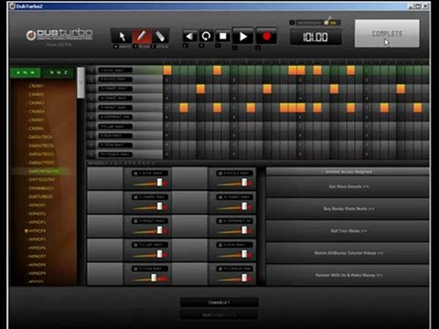Switch to the N to Z kits tab
This screenshot has width=439, height=329.
[x=59, y=72]
